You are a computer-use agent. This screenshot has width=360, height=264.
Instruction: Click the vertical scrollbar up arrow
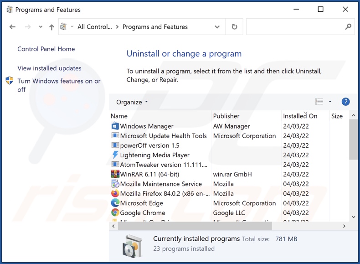pyautogui.click(x=353, y=115)
